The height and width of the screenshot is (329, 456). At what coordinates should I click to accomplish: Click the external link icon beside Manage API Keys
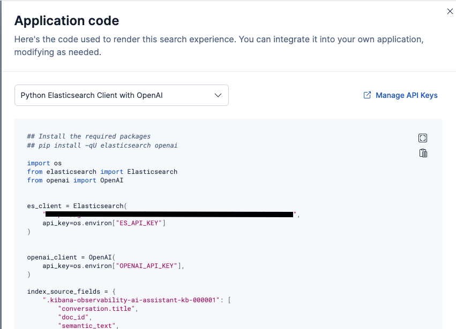coord(367,95)
